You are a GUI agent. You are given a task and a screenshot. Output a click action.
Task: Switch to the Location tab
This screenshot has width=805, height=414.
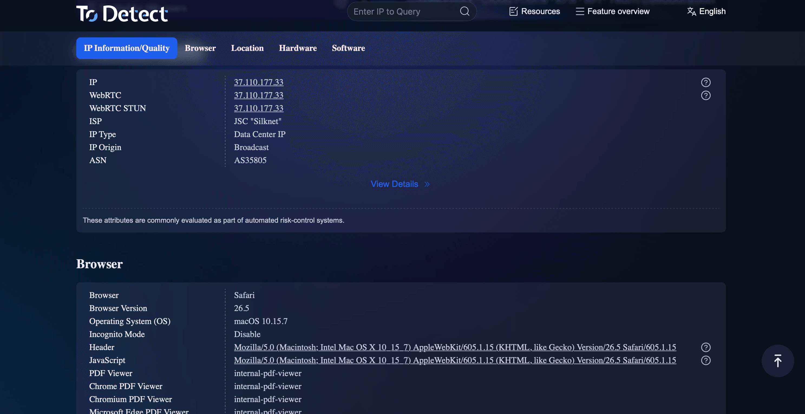pos(247,48)
